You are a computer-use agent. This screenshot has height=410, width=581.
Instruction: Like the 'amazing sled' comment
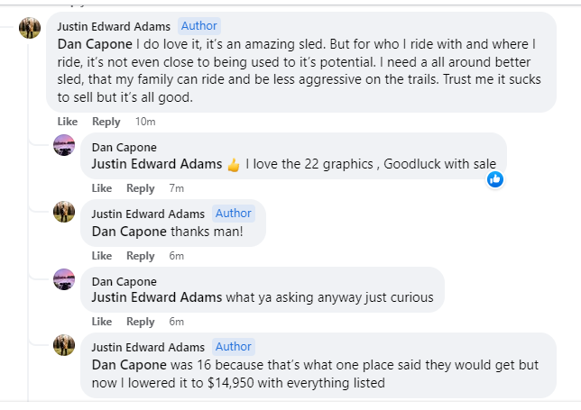(68, 122)
